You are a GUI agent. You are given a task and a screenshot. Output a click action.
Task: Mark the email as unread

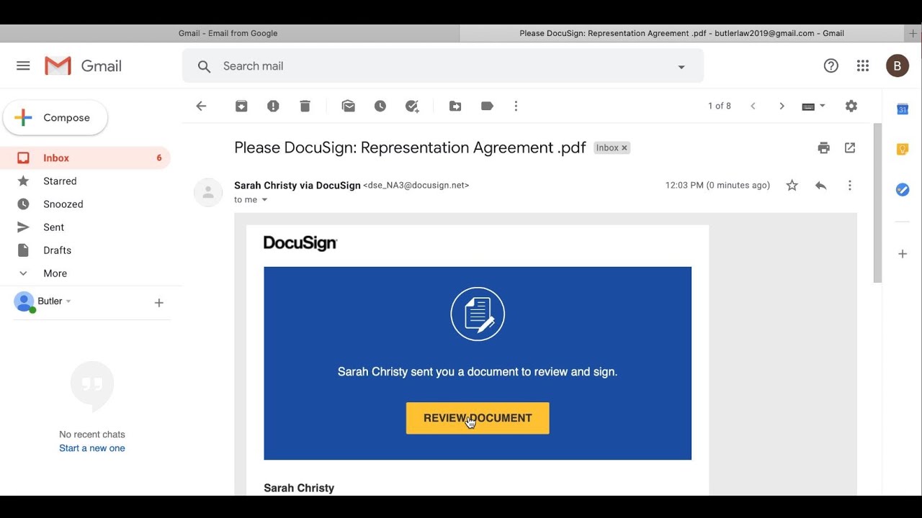(349, 106)
